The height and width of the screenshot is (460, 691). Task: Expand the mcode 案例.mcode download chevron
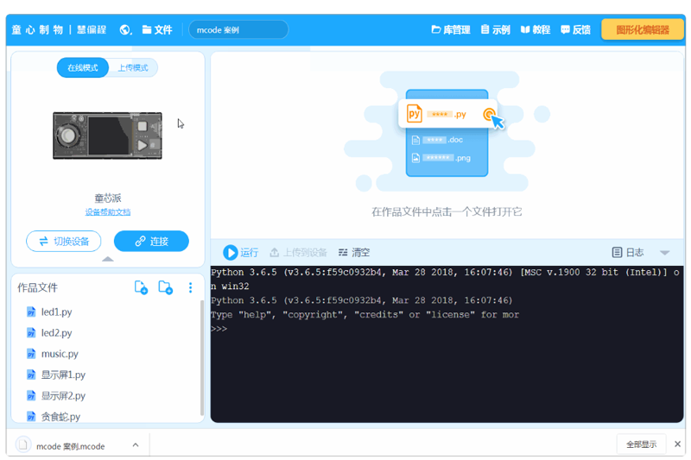[x=136, y=445]
